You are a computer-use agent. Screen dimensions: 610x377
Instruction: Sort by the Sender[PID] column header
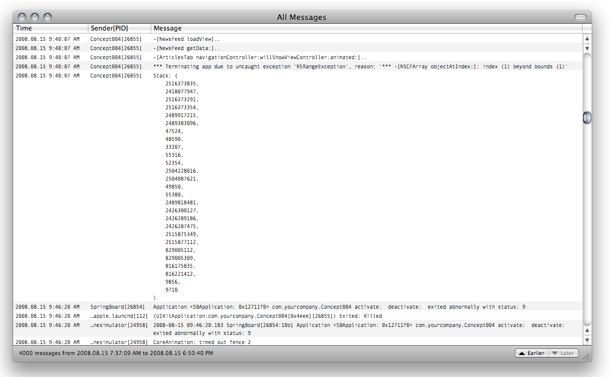click(120, 28)
